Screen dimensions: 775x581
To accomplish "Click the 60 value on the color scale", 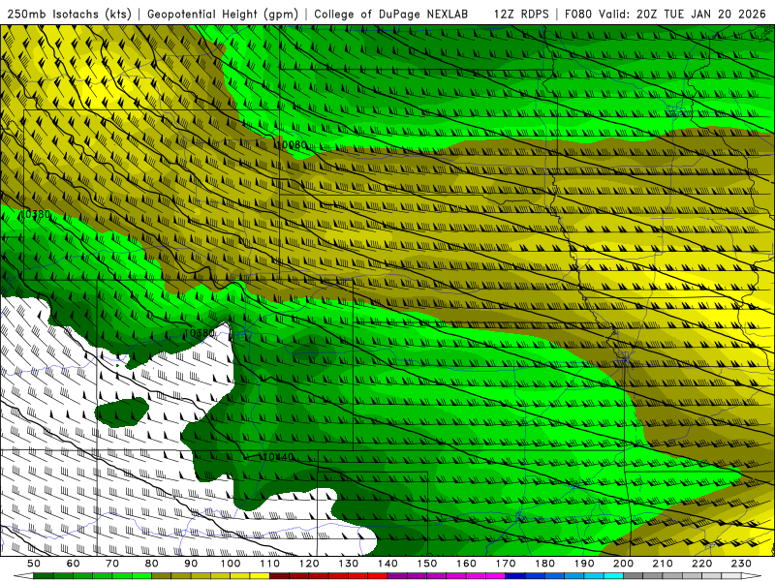I will (x=74, y=564).
